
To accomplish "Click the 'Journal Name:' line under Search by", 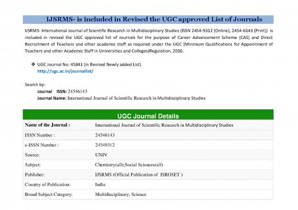I will tap(121, 98).
